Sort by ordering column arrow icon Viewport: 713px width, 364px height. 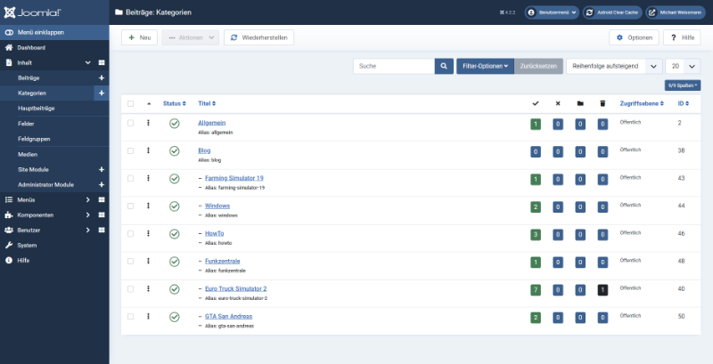(x=149, y=104)
